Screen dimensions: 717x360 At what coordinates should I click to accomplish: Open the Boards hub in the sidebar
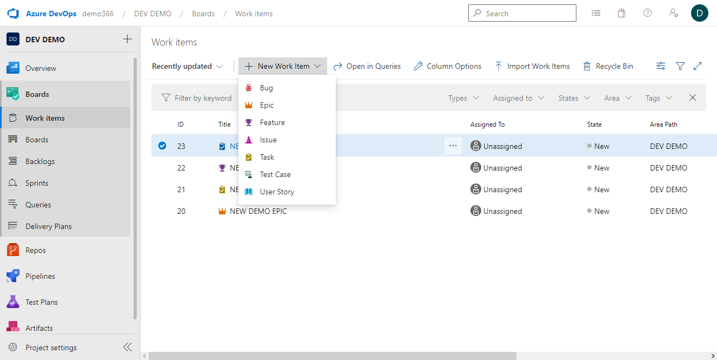(x=65, y=94)
